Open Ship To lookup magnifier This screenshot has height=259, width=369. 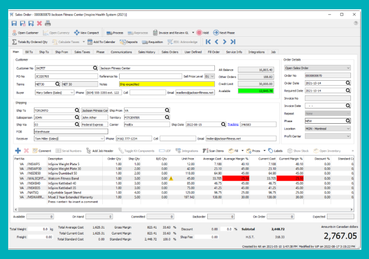click(x=77, y=110)
